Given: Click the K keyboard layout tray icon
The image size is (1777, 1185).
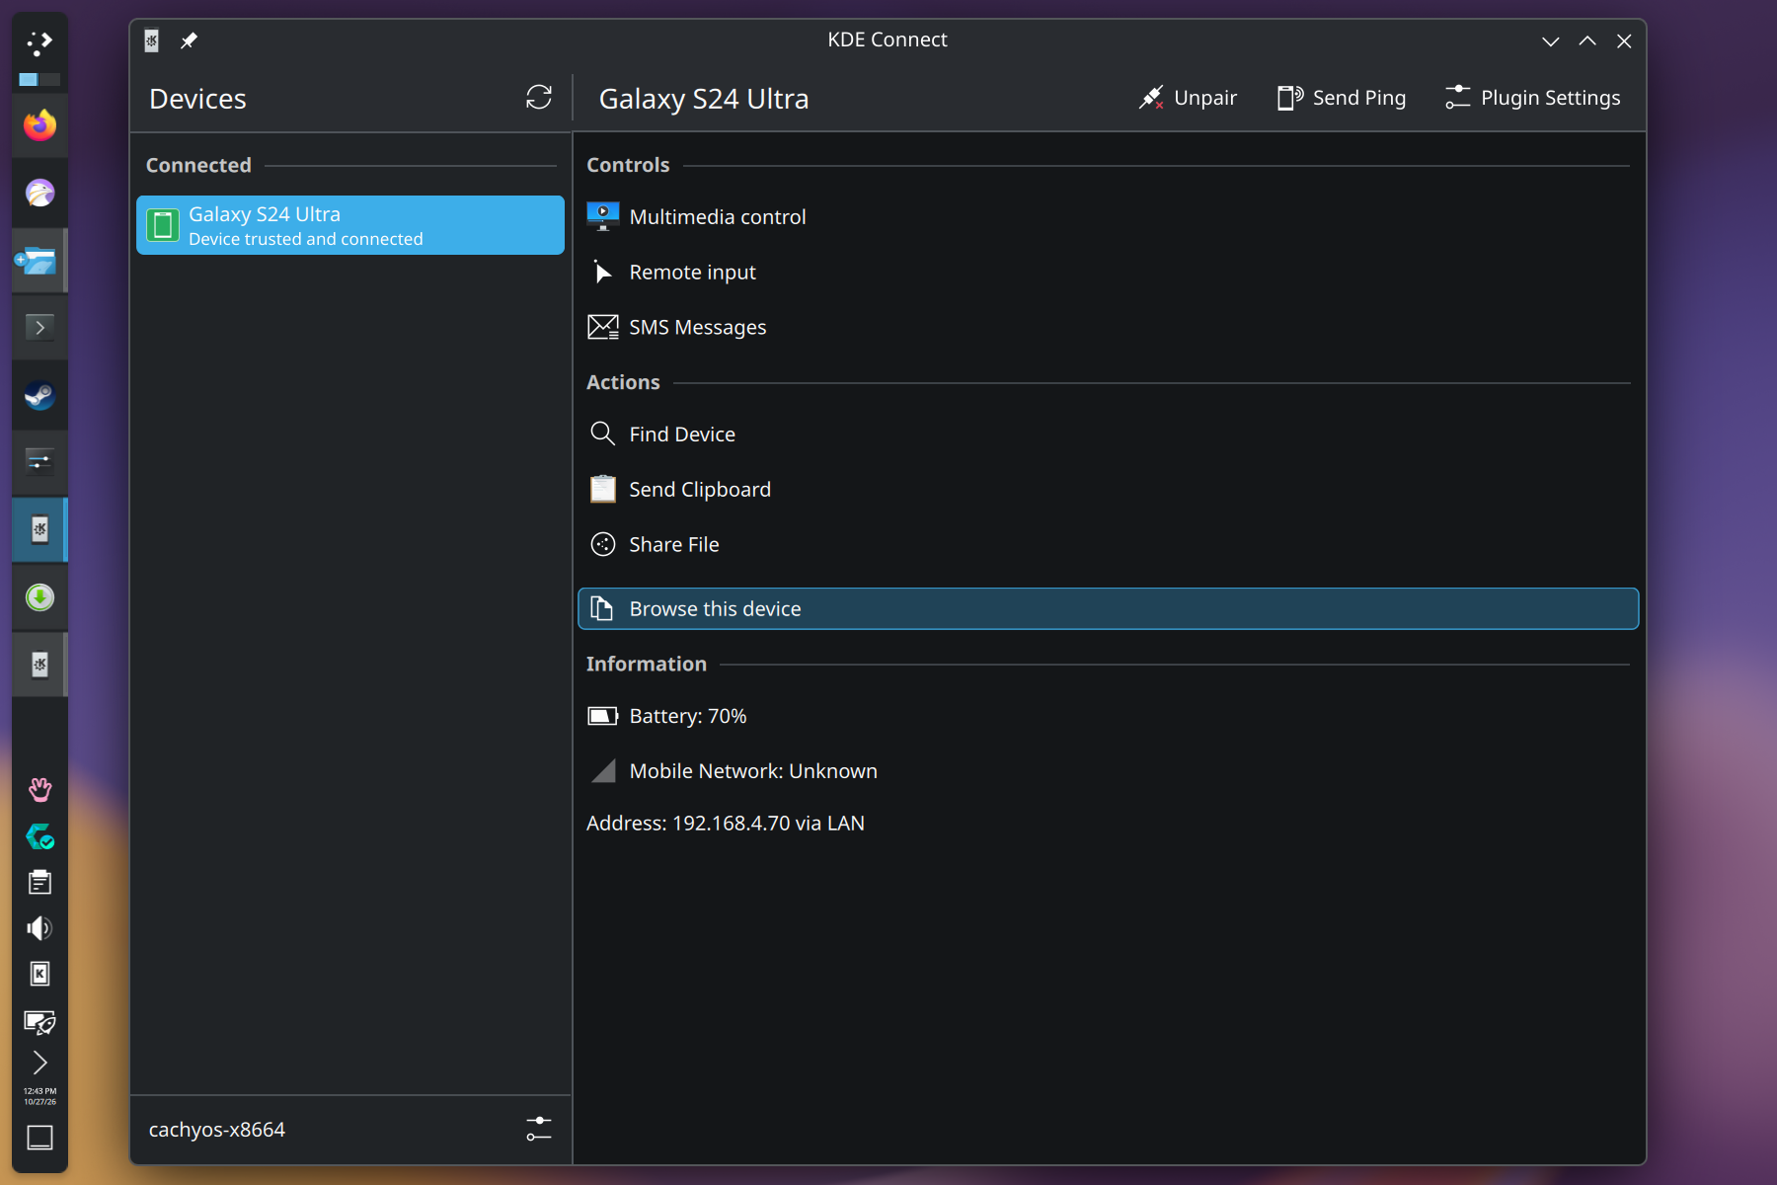Looking at the screenshot, I should tap(39, 974).
